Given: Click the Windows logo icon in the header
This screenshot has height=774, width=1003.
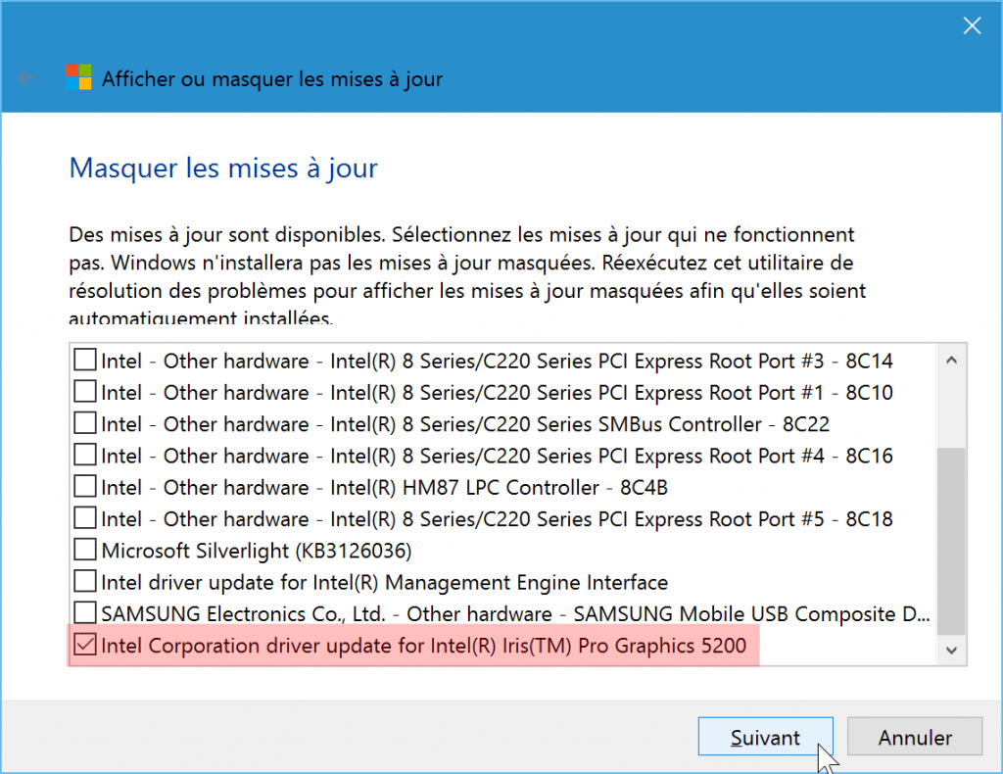Looking at the screenshot, I should [78, 77].
